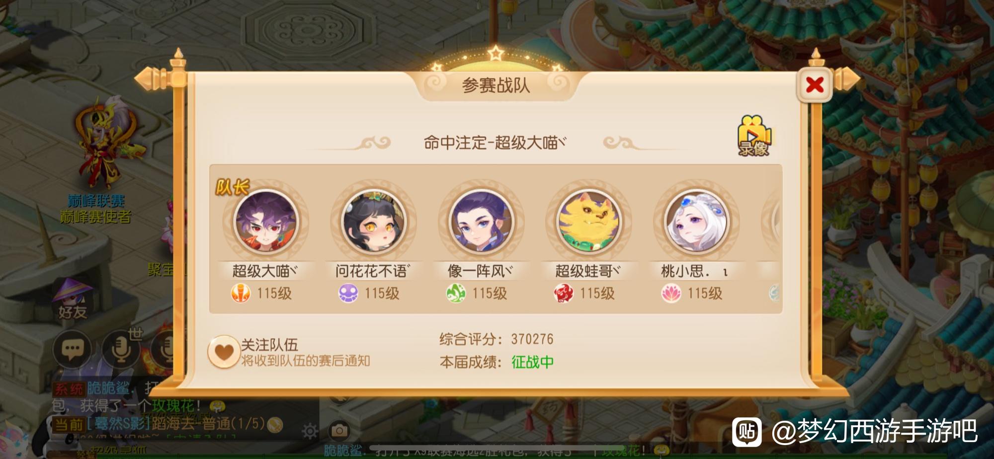Select 桃小思 white-haired avatar
This screenshot has width=994, height=459.
point(696,222)
